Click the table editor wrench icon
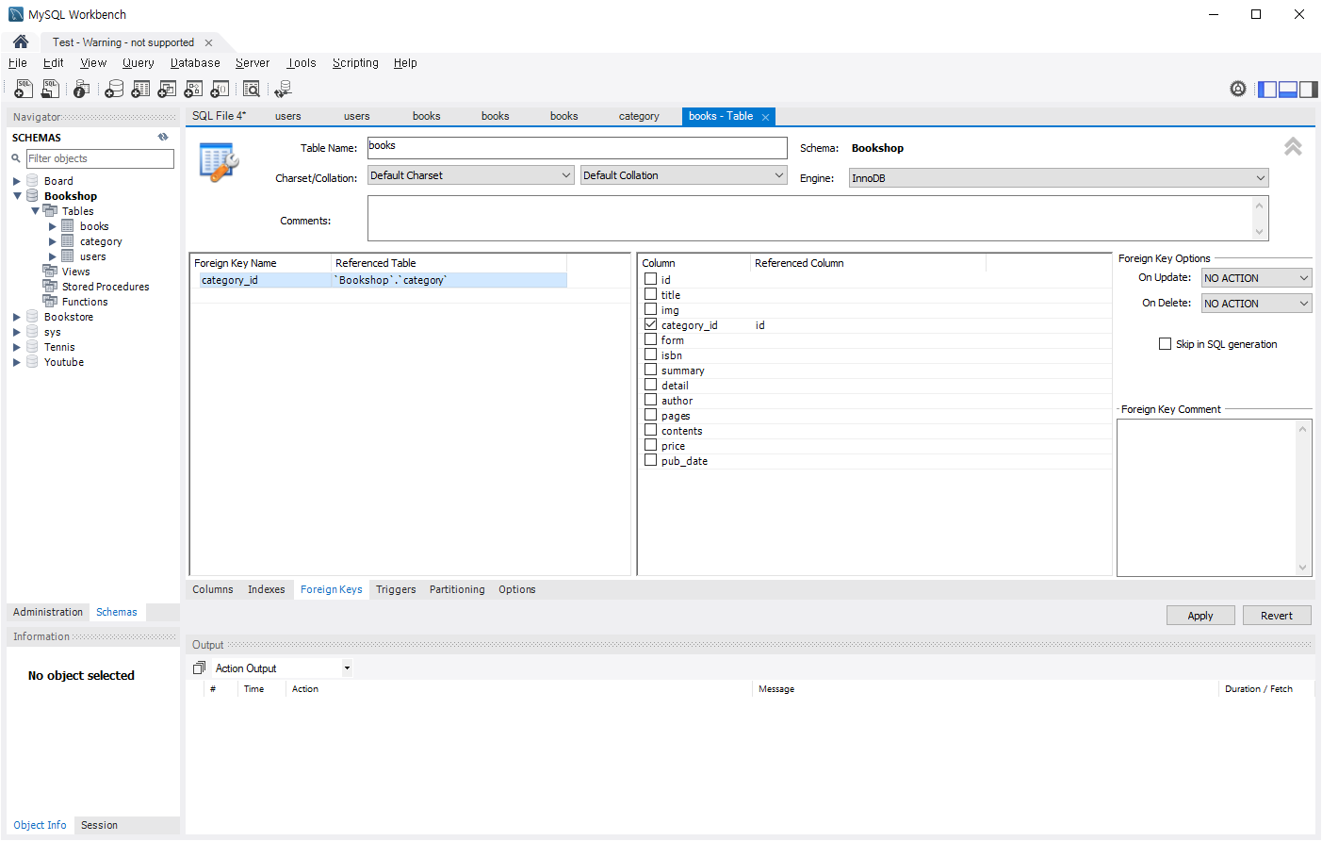 click(219, 161)
